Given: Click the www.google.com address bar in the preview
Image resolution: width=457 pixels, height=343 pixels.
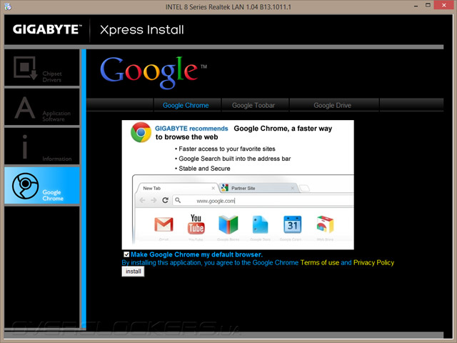Looking at the screenshot, I should point(263,201).
